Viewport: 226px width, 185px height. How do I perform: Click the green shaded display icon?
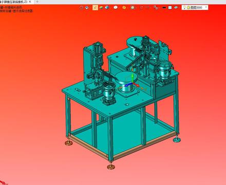pos(101,8)
